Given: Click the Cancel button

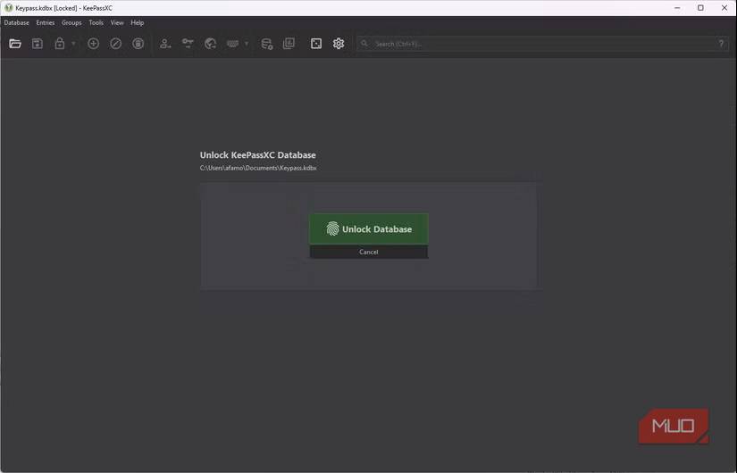Looking at the screenshot, I should coord(368,253).
